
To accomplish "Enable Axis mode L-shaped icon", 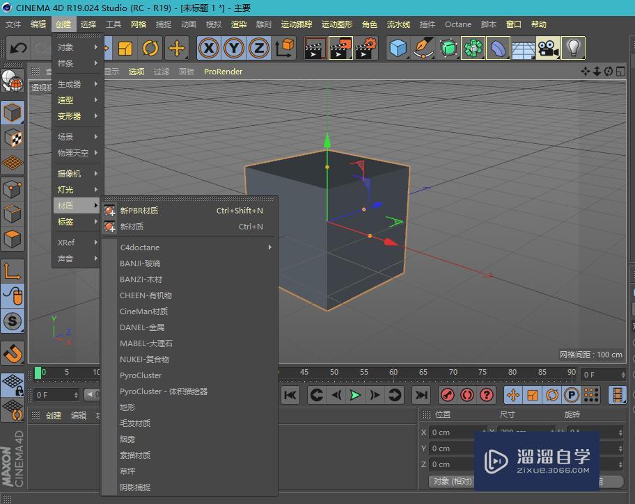I will pyautogui.click(x=13, y=271).
